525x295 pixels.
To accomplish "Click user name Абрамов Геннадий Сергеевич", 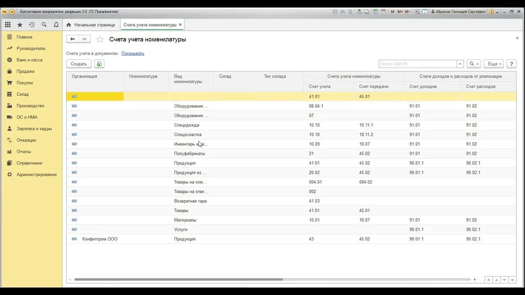I will pos(458,12).
